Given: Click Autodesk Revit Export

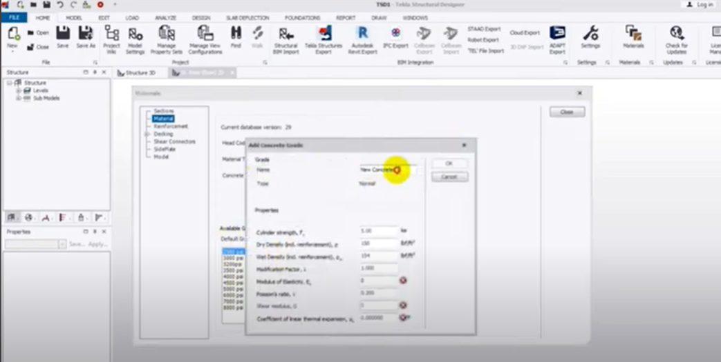Looking at the screenshot, I should tap(362, 41).
